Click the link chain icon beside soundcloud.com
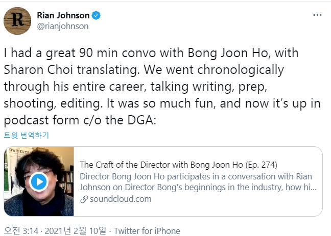Viewport: 331px width, 236px height. 84,199
